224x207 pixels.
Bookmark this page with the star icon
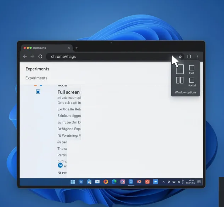coord(180,56)
